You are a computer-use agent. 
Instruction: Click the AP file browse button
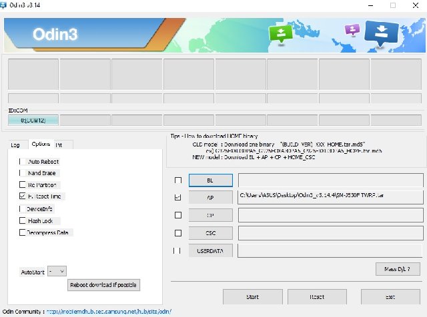coord(211,197)
